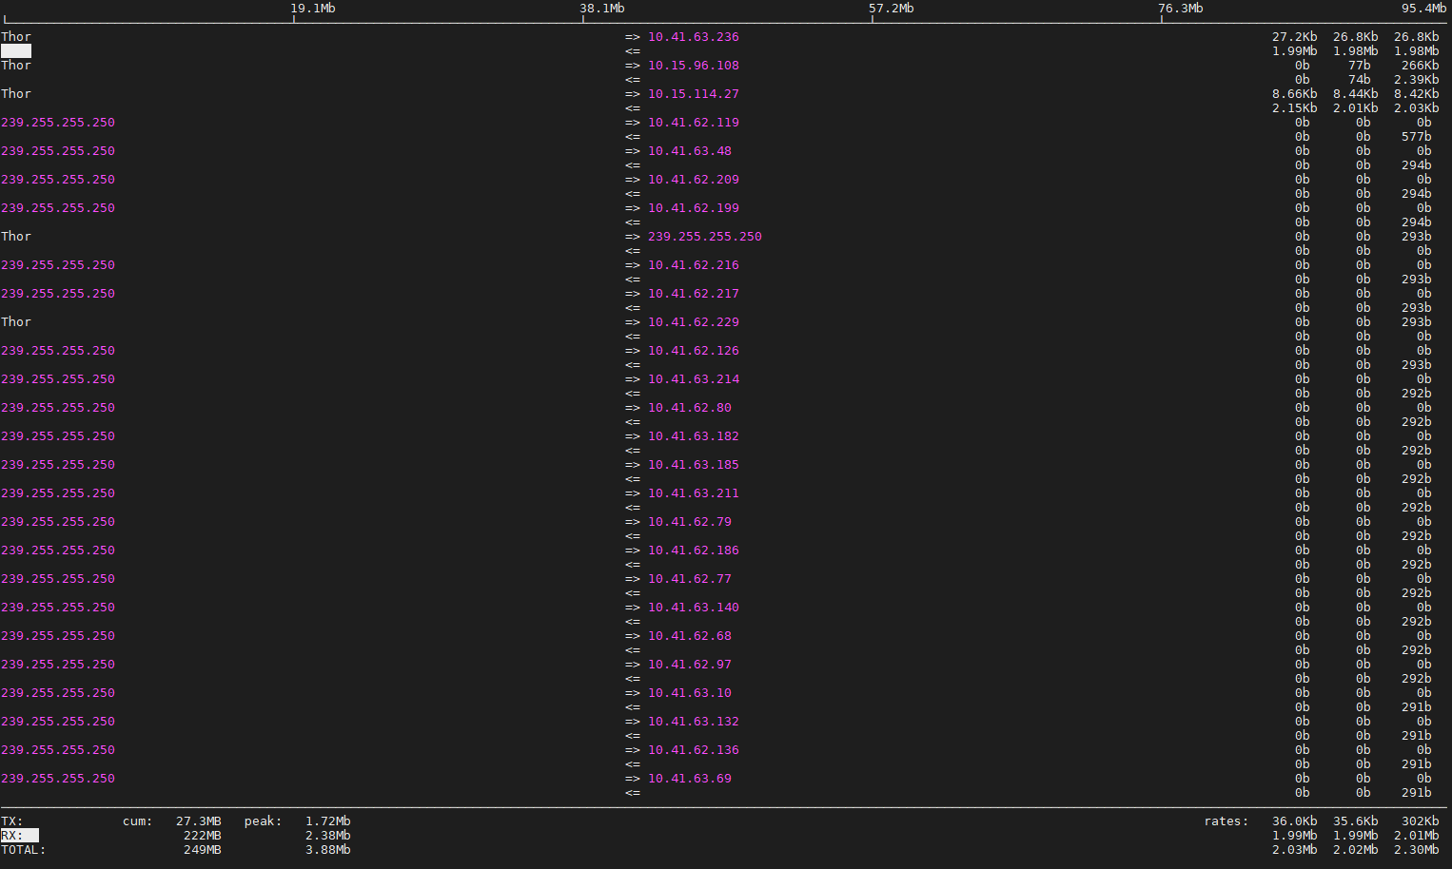Select address 10.41.63.140
1452x869 pixels.
point(694,608)
